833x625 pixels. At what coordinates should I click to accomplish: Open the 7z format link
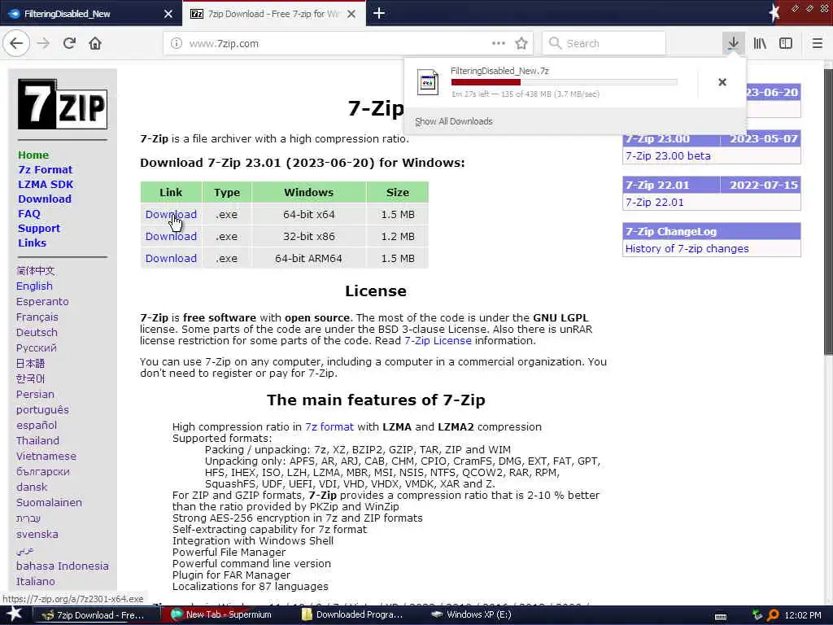point(329,426)
